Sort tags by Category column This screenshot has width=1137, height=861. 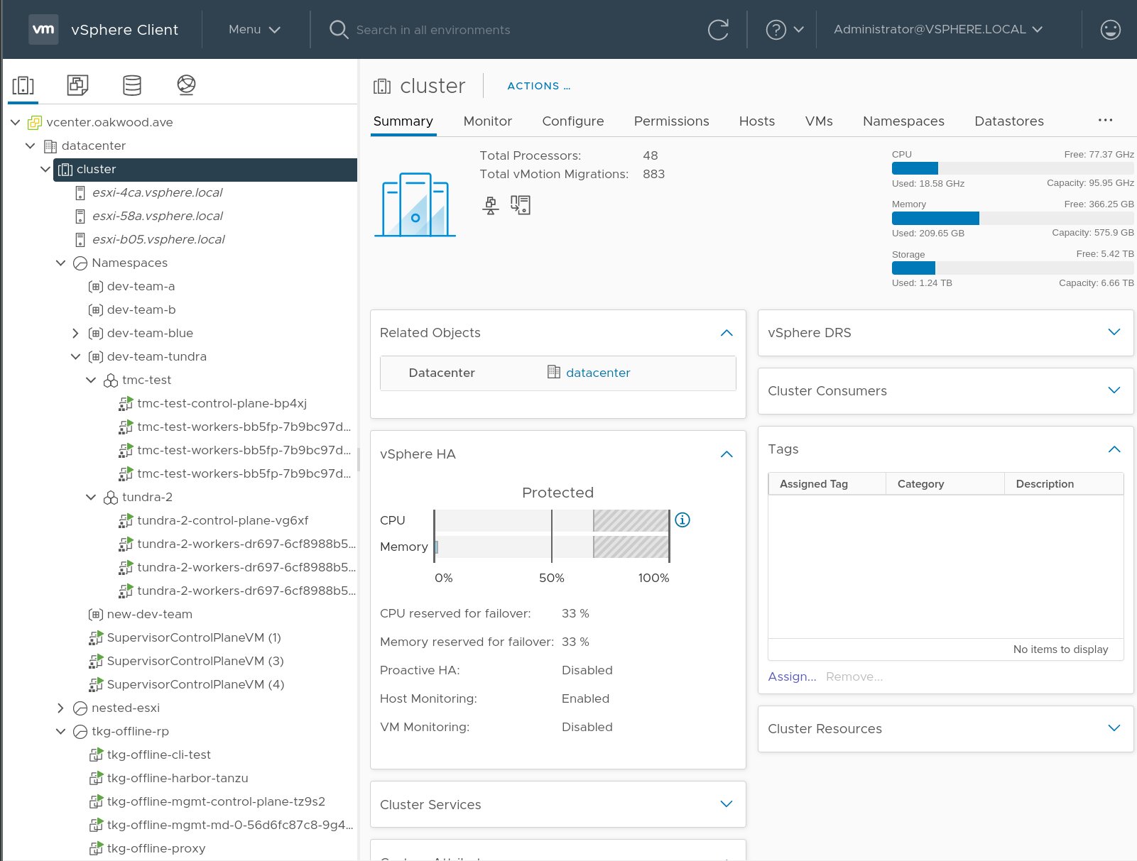945,484
